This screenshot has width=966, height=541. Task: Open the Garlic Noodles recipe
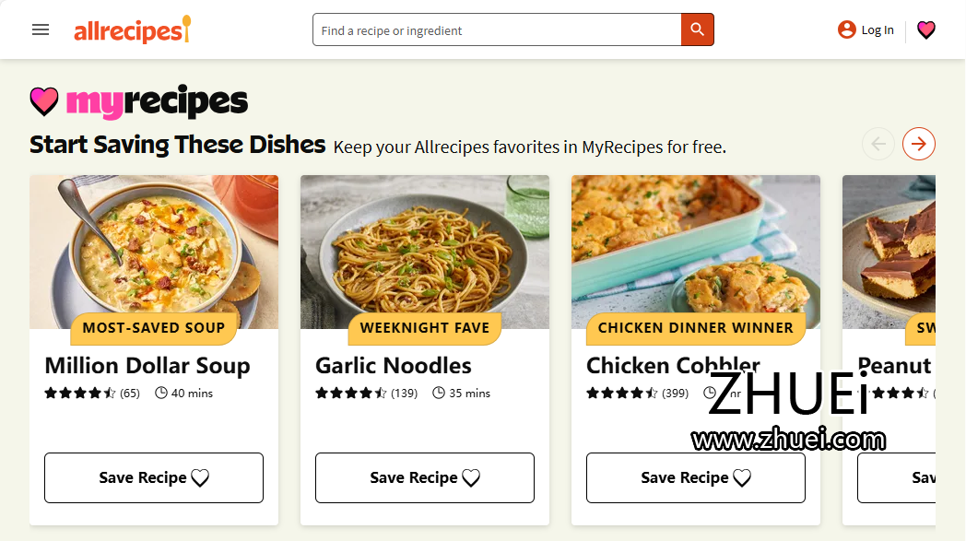coord(395,365)
